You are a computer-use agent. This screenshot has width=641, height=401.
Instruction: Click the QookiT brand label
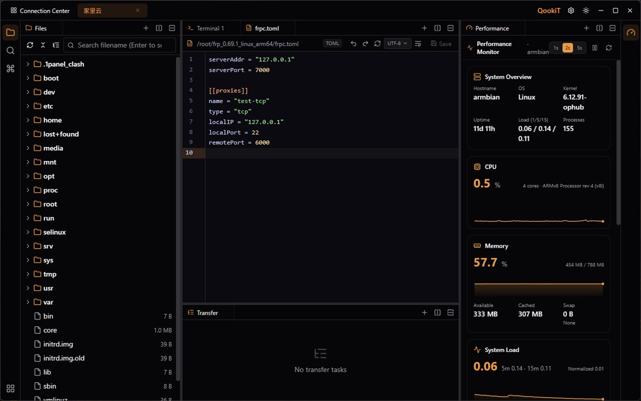(549, 11)
